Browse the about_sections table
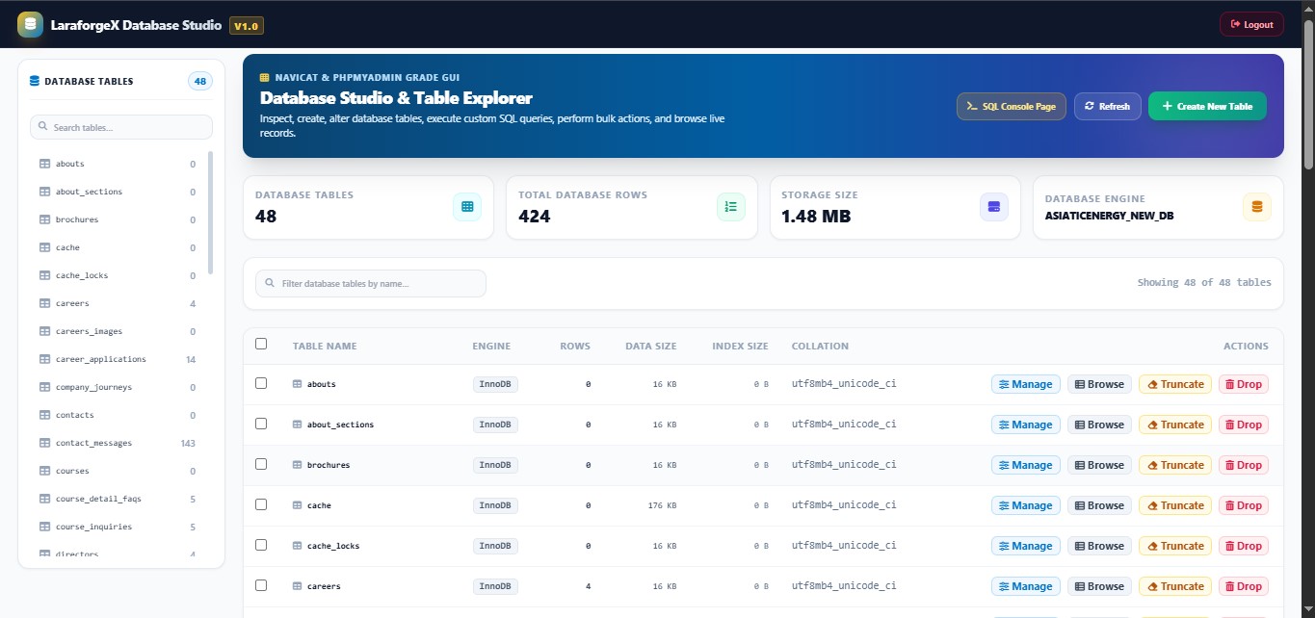 coord(1099,425)
